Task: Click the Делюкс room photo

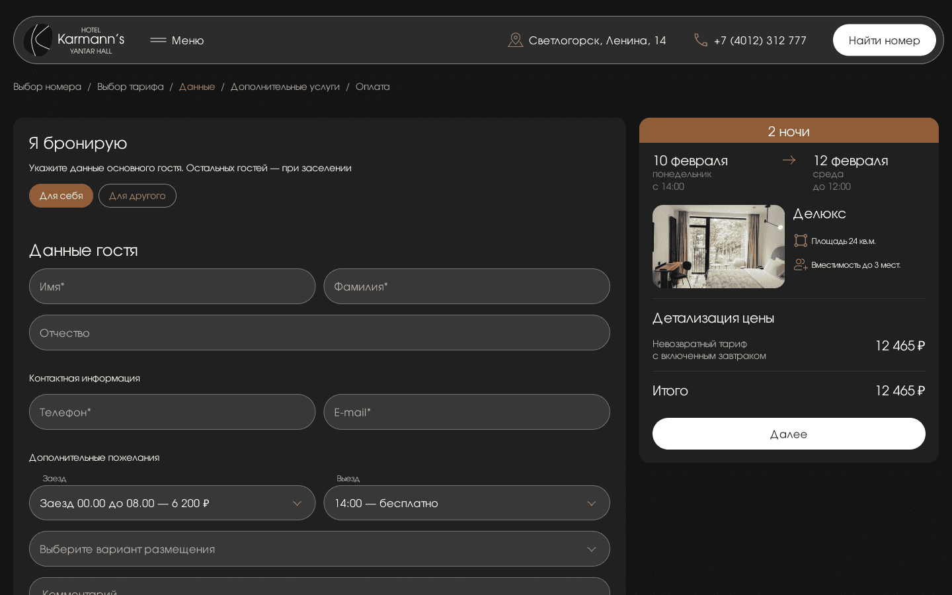Action: (718, 247)
